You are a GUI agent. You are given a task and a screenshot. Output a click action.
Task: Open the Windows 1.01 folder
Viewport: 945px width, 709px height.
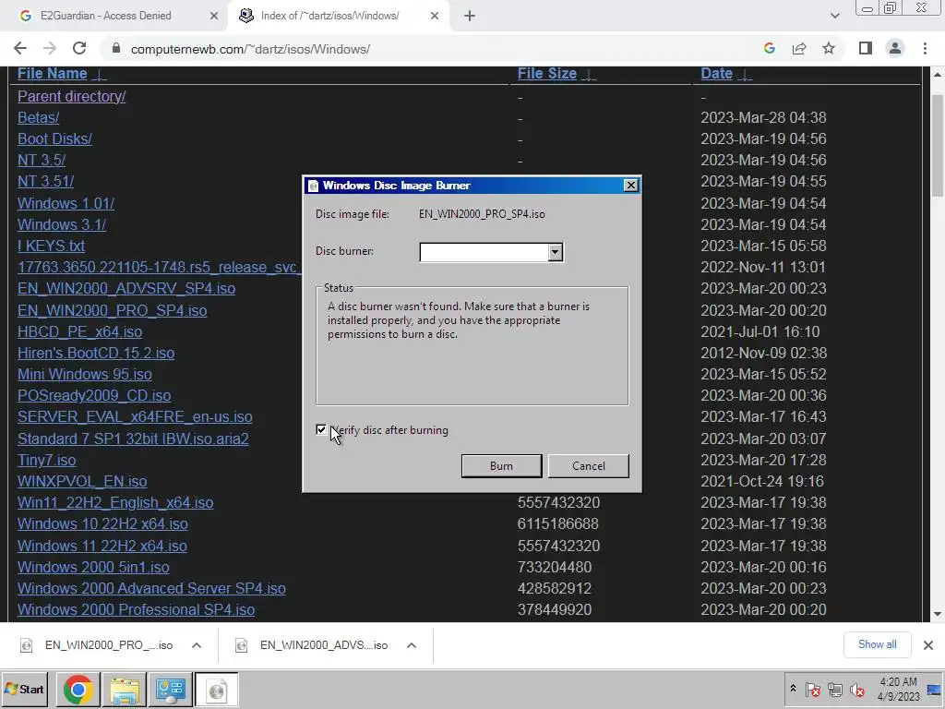point(66,203)
